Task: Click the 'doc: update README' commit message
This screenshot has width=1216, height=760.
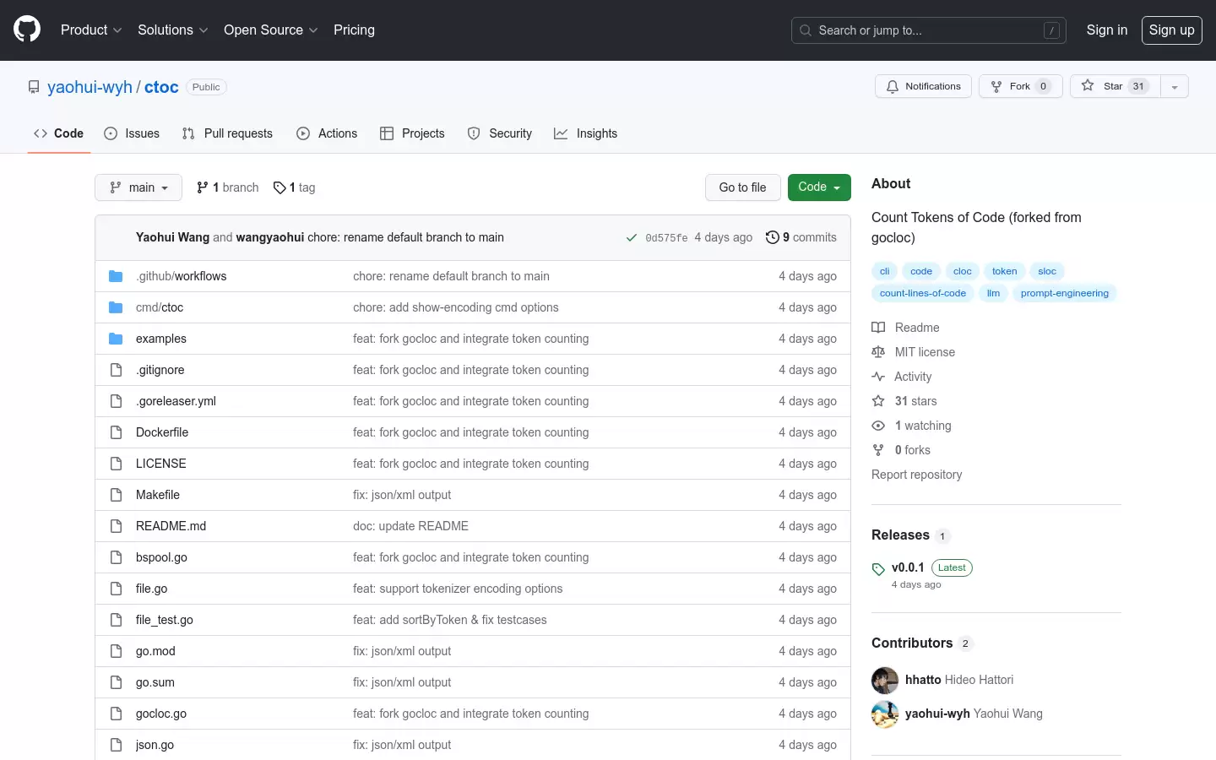Action: point(410,526)
